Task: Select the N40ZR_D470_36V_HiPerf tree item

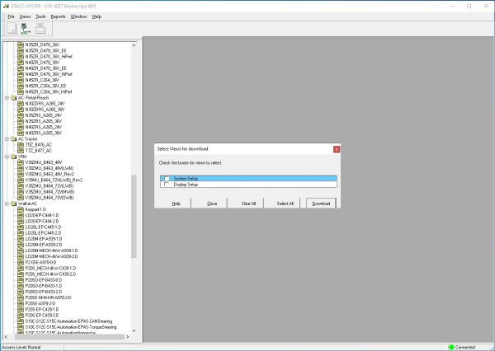Action: 49,74
